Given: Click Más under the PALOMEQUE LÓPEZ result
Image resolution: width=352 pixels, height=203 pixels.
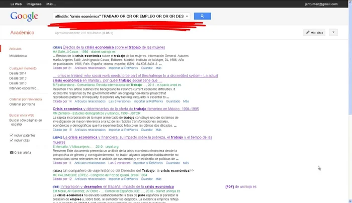Looking at the screenshot, I should point(158,179).
